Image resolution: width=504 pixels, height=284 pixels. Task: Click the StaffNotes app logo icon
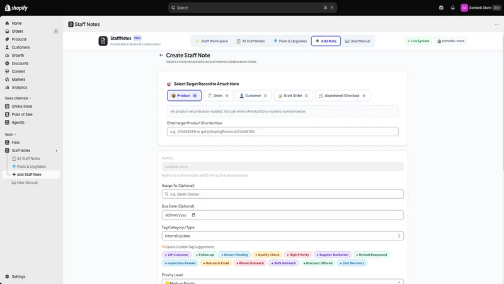[x=103, y=41]
